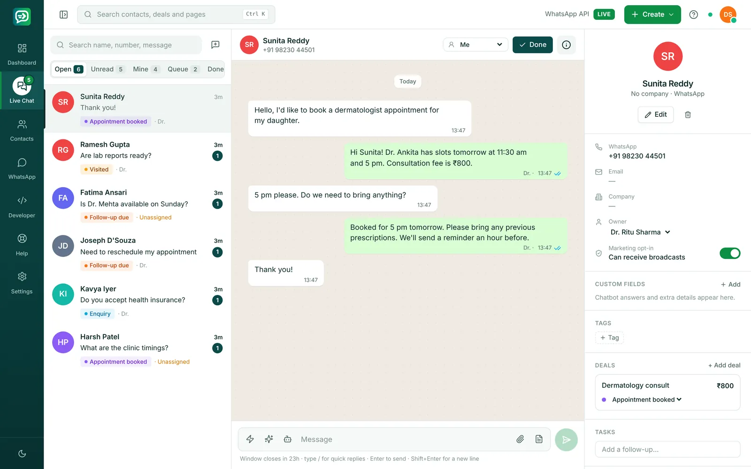Viewport: 751px width, 469px height.
Task: Open the Create button dropdown
Action: (x=652, y=15)
